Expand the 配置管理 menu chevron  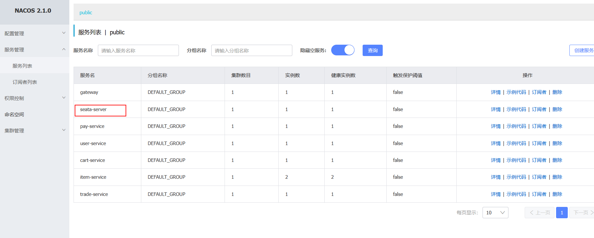(x=64, y=33)
